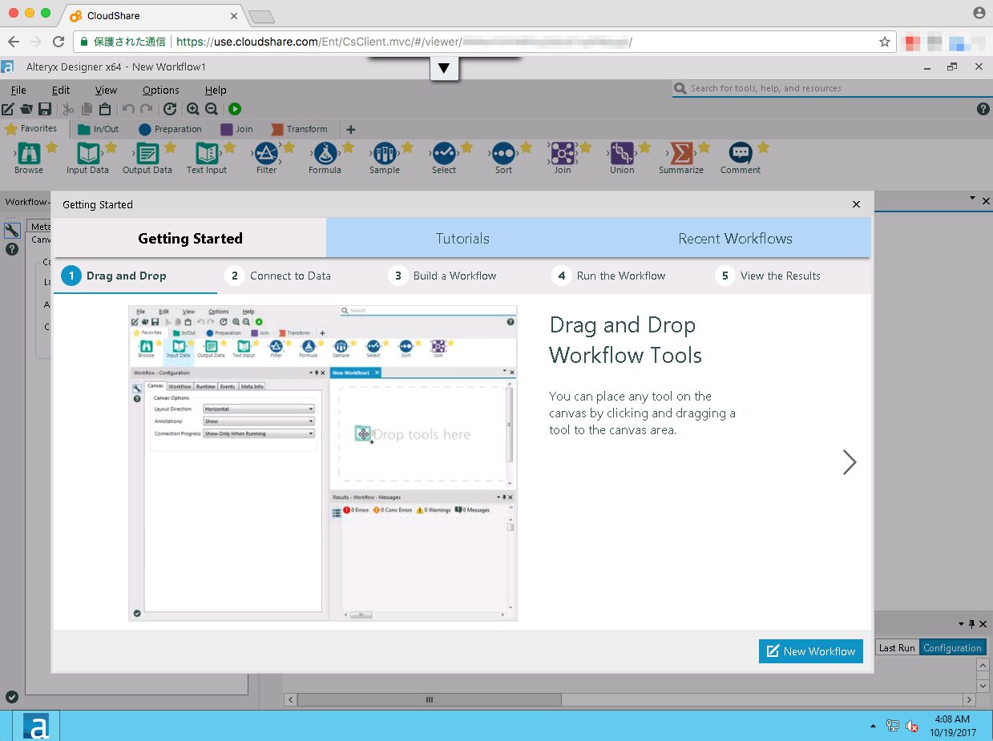Select the Formula tool
The height and width of the screenshot is (741, 993).
[x=325, y=153]
